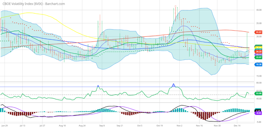Click the -5.00 MACD axis label
The width and height of the screenshot is (263, 128).
coord(257,122)
